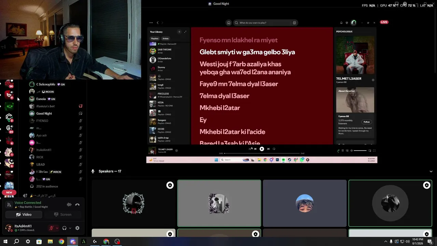
Task: Open PRICELESS mixed playlist
Action: point(169,95)
